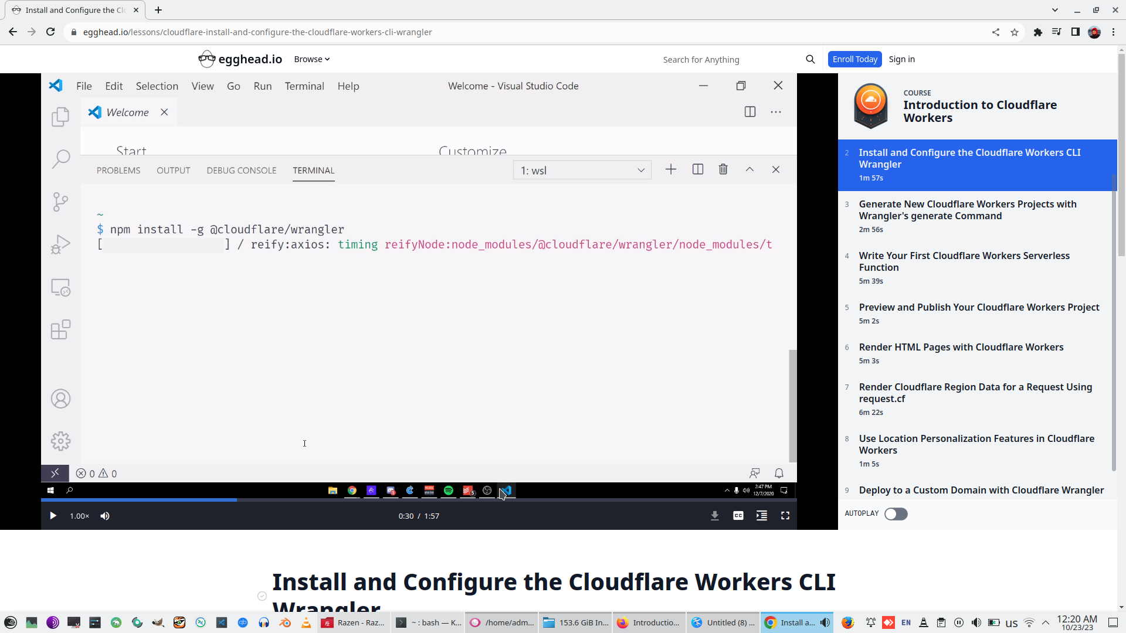Bookmark this page with the star icon

(1015, 32)
